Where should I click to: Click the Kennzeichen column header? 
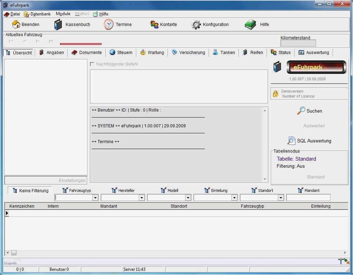click(x=22, y=206)
